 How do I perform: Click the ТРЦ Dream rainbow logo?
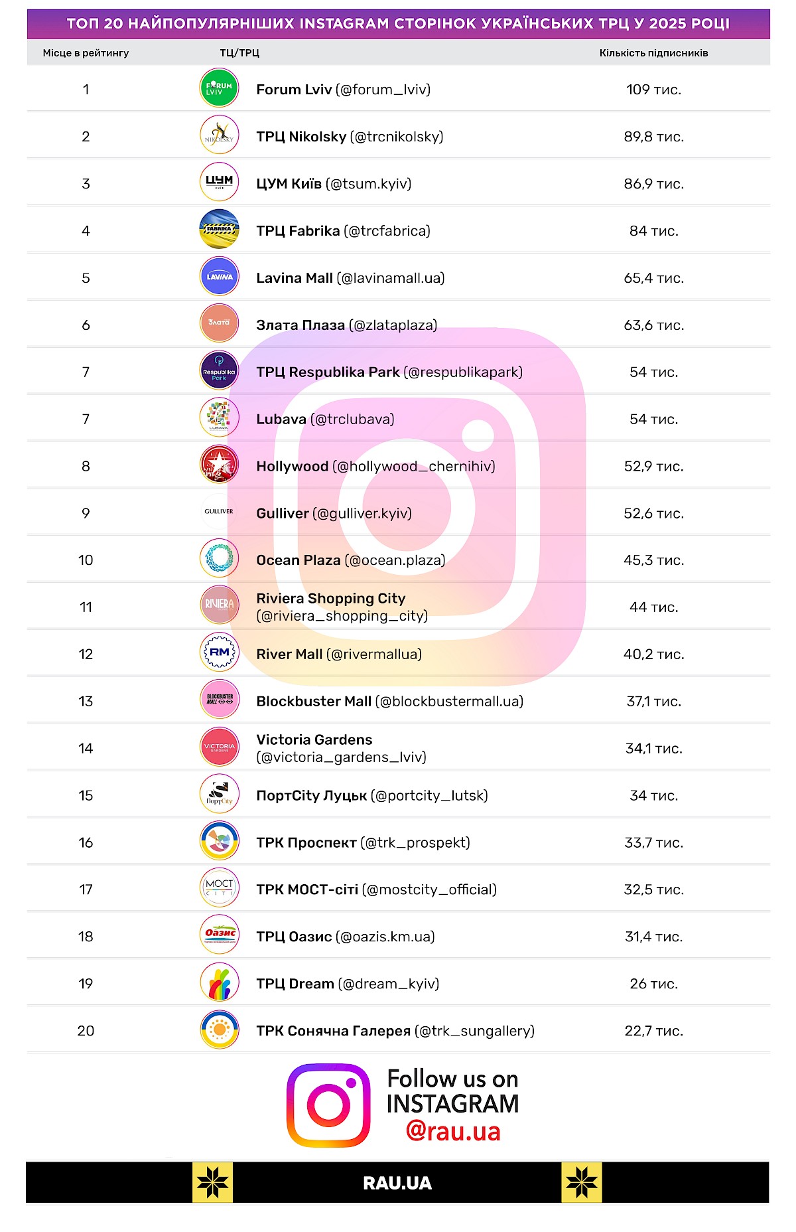[x=219, y=982]
